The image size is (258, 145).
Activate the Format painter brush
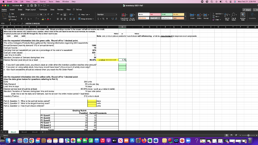click(10, 20)
